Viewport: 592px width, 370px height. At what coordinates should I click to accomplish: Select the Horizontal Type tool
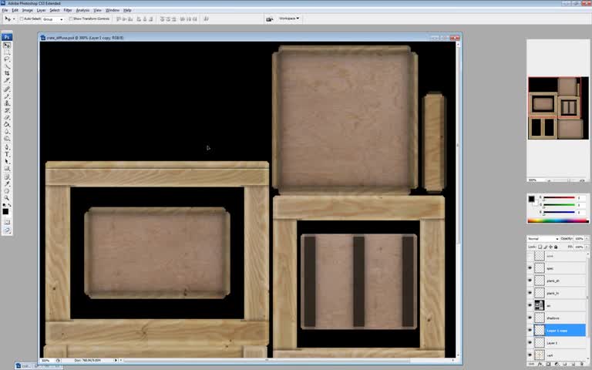click(7, 154)
